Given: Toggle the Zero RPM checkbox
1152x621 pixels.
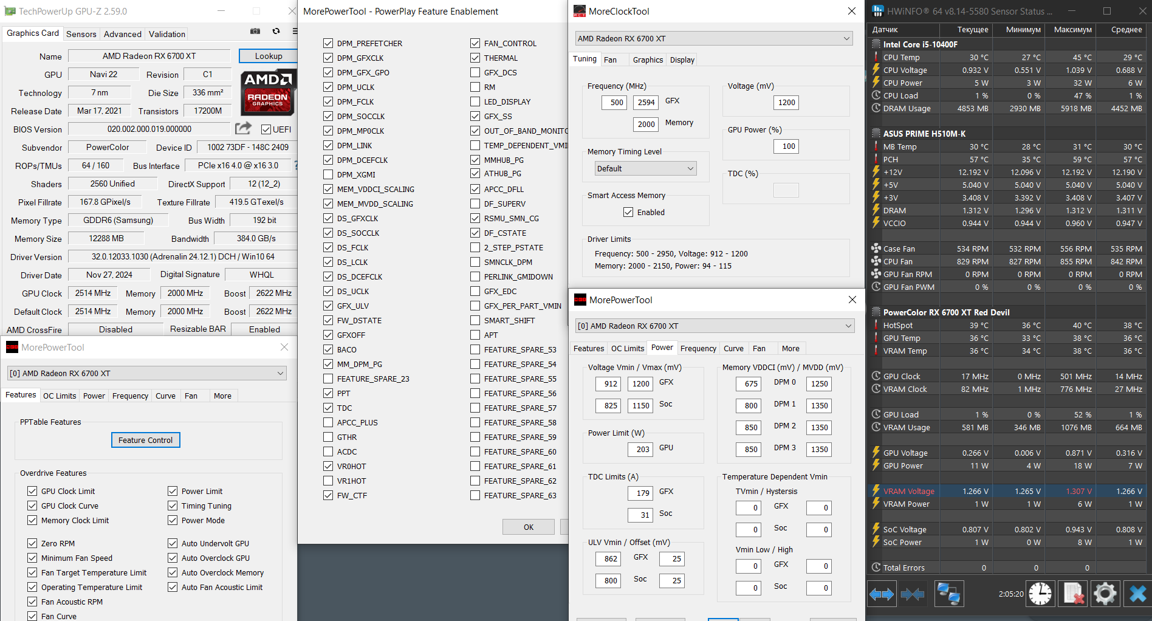Looking at the screenshot, I should 32,543.
